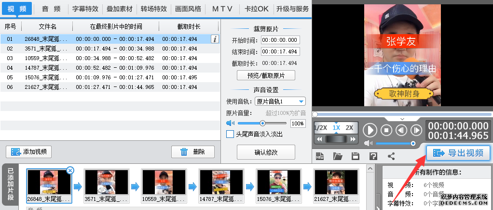Viewport: 493px width, 210px height.
Task: Select row 03 file 10559_末尾狐
Action: 110,58
